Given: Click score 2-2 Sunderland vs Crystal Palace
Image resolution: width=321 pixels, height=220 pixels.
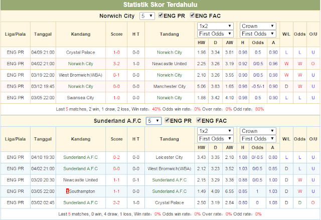Looking at the screenshot, I should (x=116, y=202).
